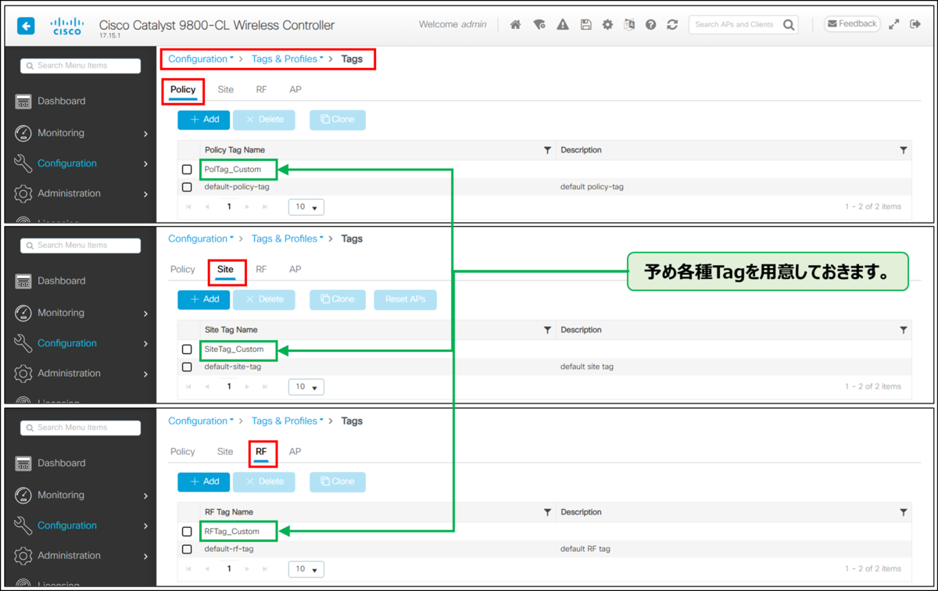Click the wireless setup wizard icon

[539, 24]
